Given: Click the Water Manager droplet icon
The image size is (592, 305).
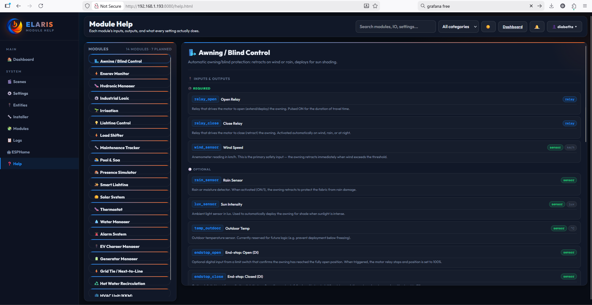Looking at the screenshot, I should click(97, 222).
